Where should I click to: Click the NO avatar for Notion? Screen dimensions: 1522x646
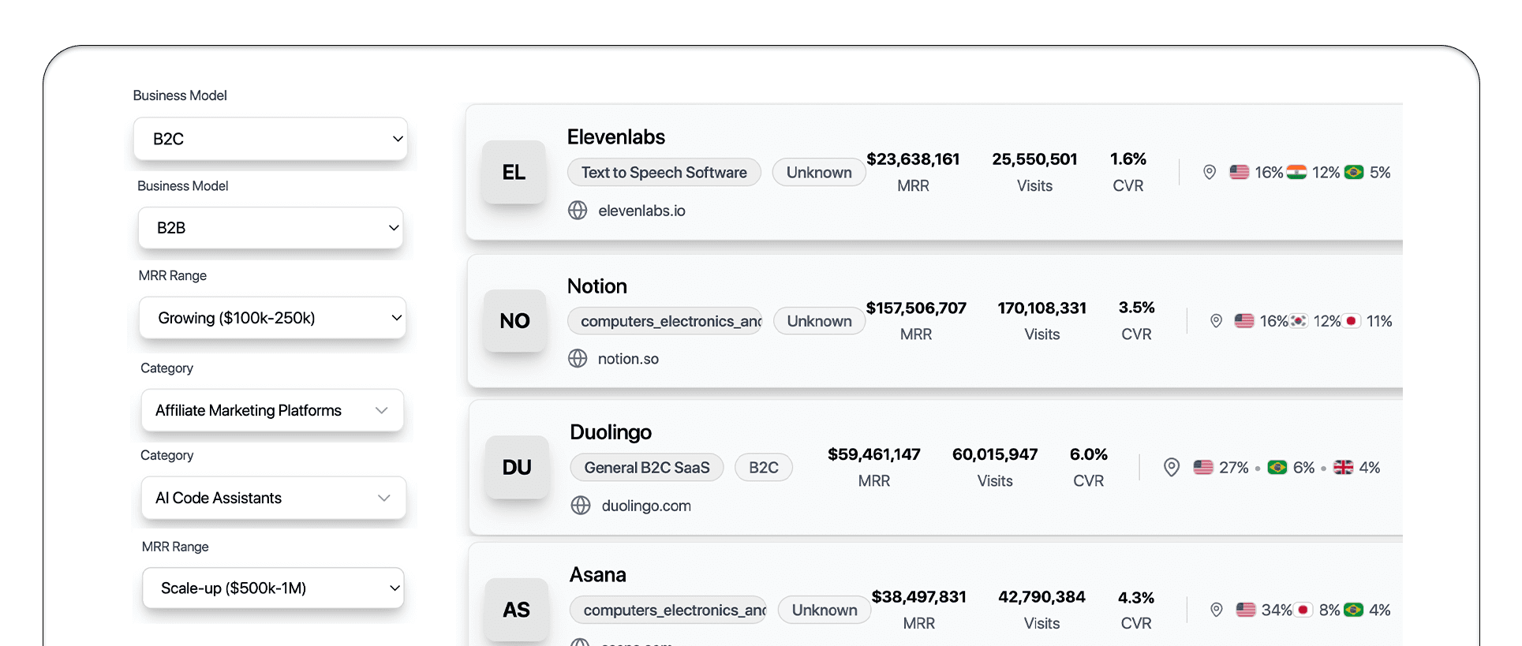[514, 321]
